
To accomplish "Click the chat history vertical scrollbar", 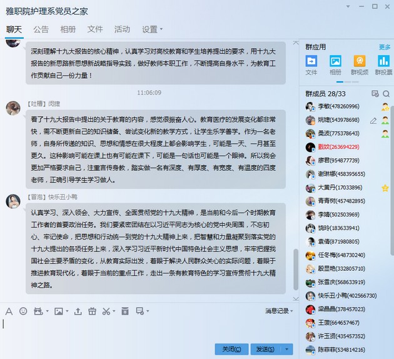I will (296, 269).
